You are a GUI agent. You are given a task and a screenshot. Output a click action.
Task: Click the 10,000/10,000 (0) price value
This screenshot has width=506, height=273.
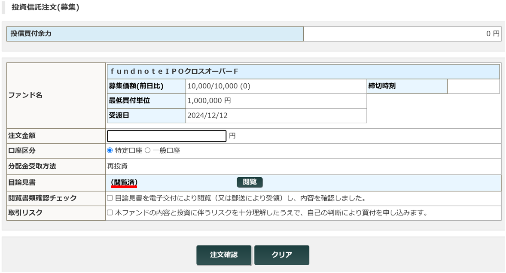[x=219, y=86]
